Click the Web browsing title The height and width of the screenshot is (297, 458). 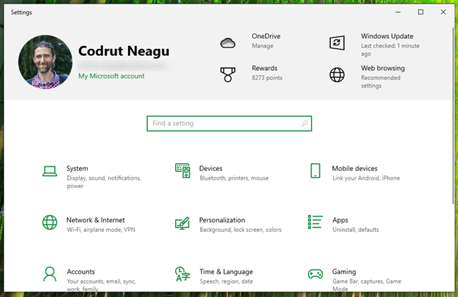point(382,68)
